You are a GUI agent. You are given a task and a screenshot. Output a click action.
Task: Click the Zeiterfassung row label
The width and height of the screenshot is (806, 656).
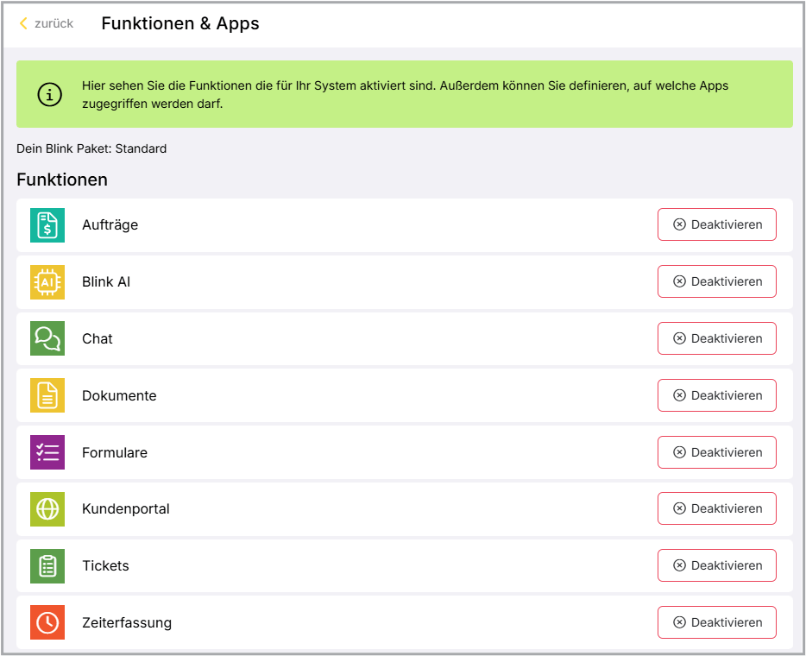coord(127,622)
